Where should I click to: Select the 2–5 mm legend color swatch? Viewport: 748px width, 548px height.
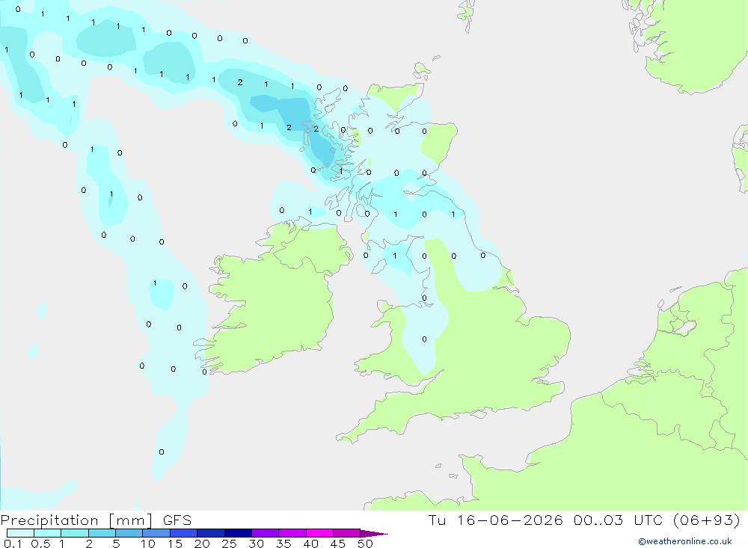(x=102, y=533)
